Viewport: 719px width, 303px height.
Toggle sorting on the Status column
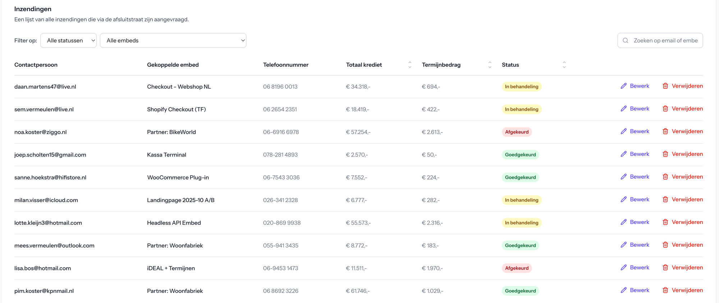pos(564,65)
